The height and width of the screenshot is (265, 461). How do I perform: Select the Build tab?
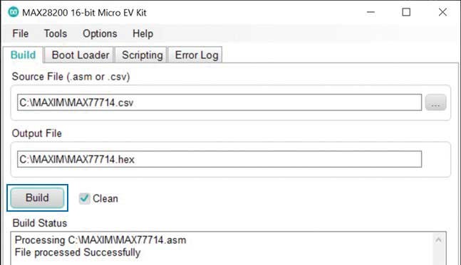click(x=23, y=55)
